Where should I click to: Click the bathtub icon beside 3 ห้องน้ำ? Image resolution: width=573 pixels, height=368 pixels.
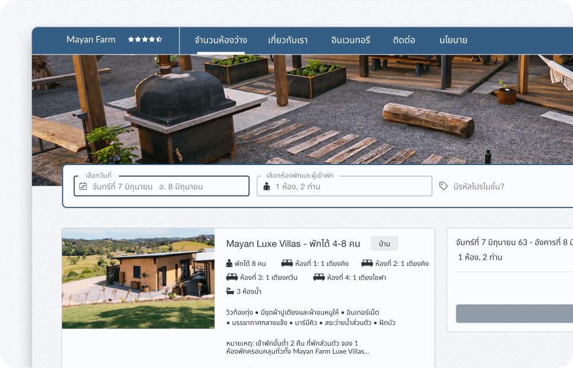[230, 291]
